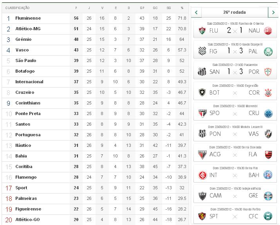Click Fluminense crest in FLU match
The height and width of the screenshot is (225, 280).
202,31
